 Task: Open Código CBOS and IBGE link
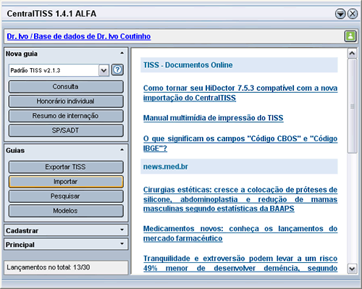click(240, 143)
